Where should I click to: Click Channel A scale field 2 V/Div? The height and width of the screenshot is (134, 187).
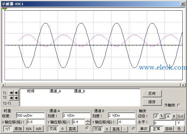[77, 115]
